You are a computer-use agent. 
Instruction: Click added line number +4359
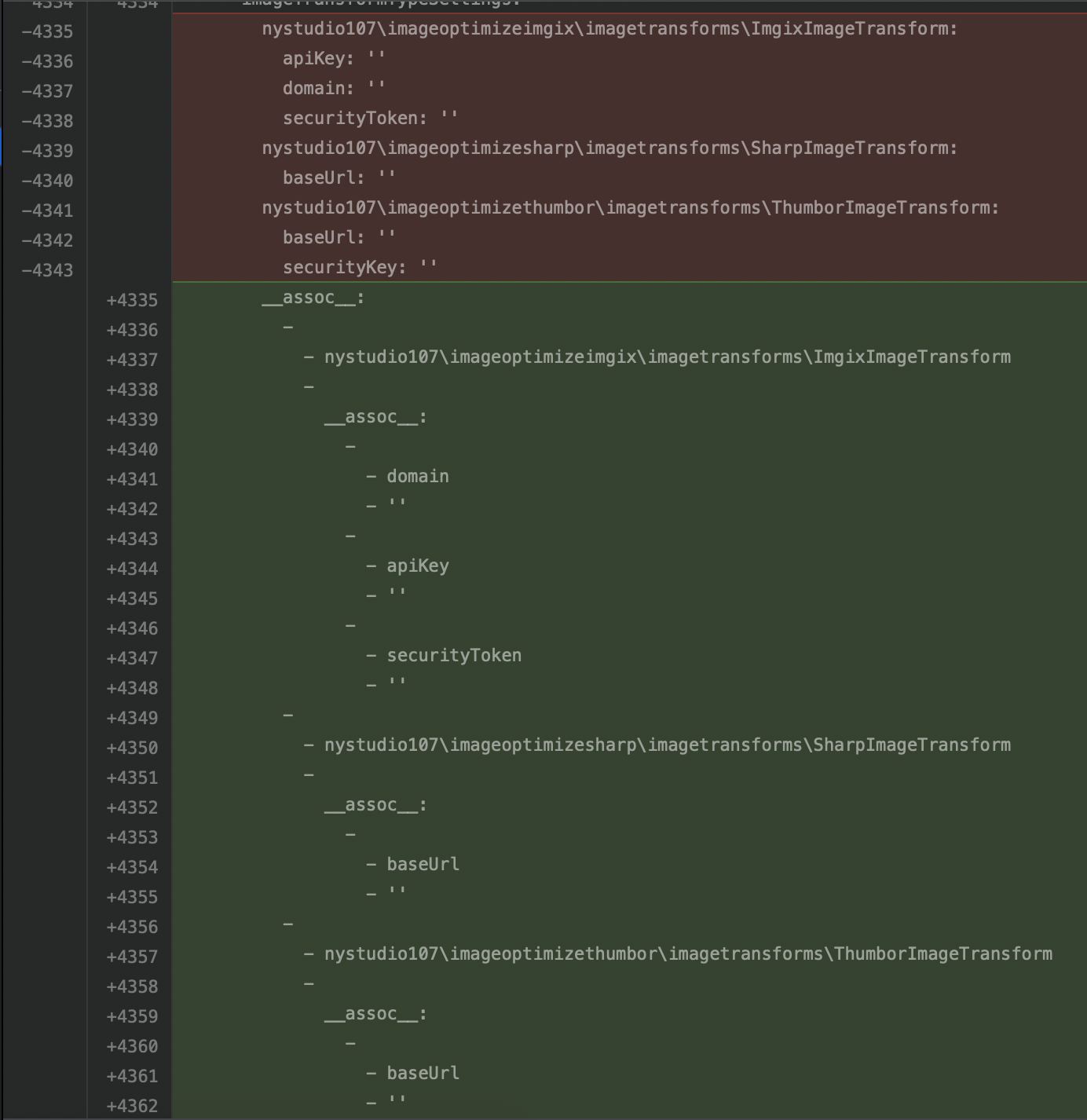tap(132, 1017)
